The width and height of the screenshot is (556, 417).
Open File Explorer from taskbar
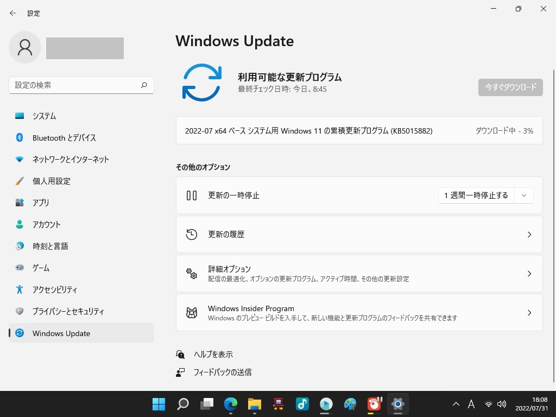pos(254,404)
